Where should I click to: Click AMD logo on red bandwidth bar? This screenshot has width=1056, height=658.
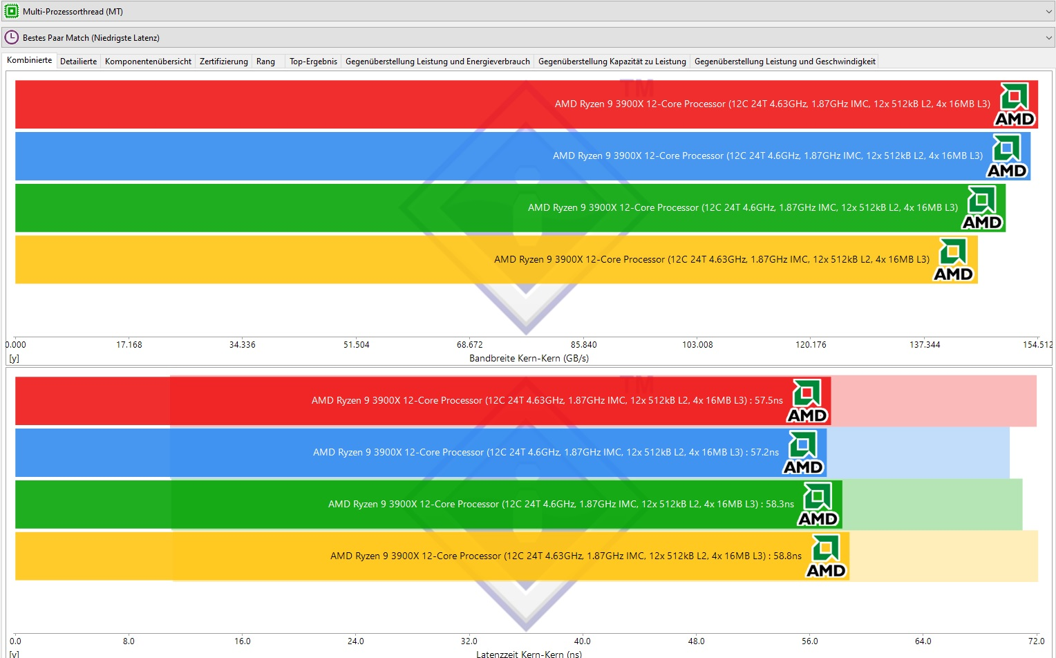coord(1015,104)
